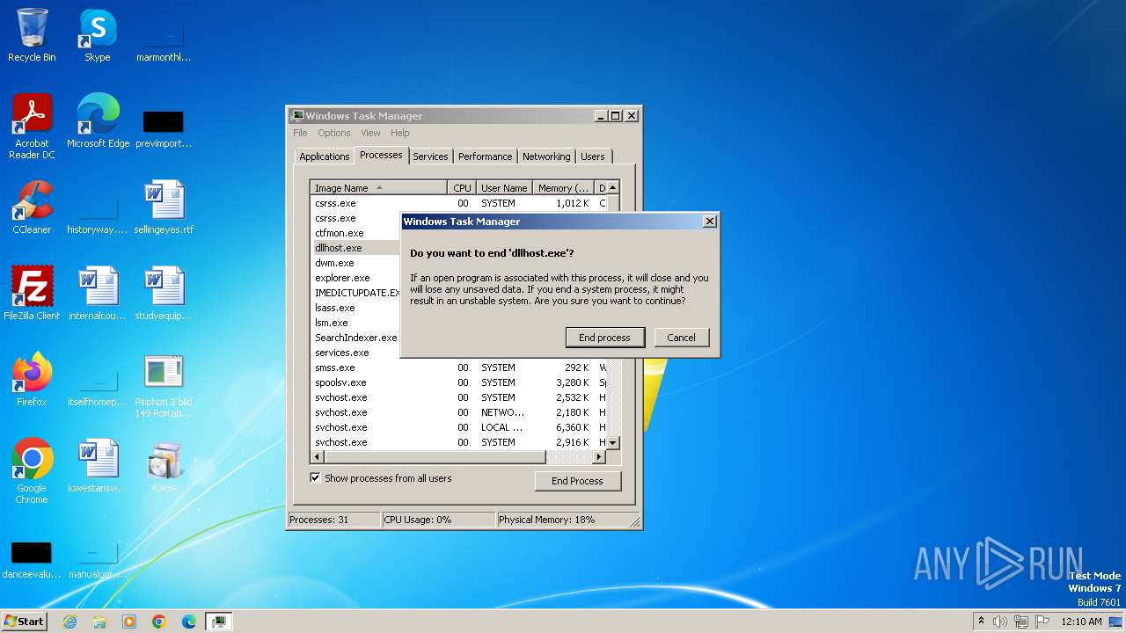This screenshot has width=1126, height=633.
Task: Toggle Show processes from all users checkbox
Action: coord(315,478)
